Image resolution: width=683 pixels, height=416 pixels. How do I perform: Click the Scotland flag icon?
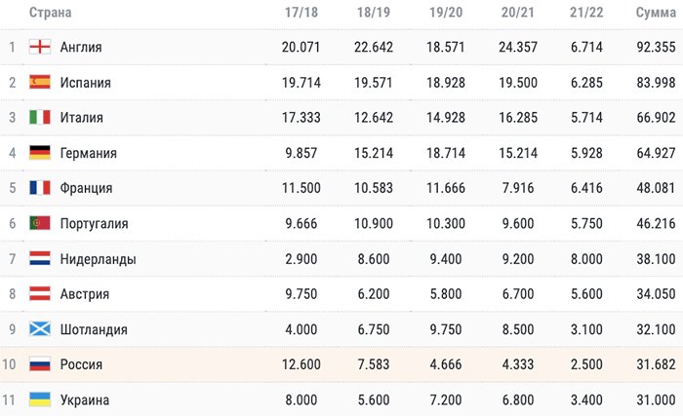pos(40,328)
